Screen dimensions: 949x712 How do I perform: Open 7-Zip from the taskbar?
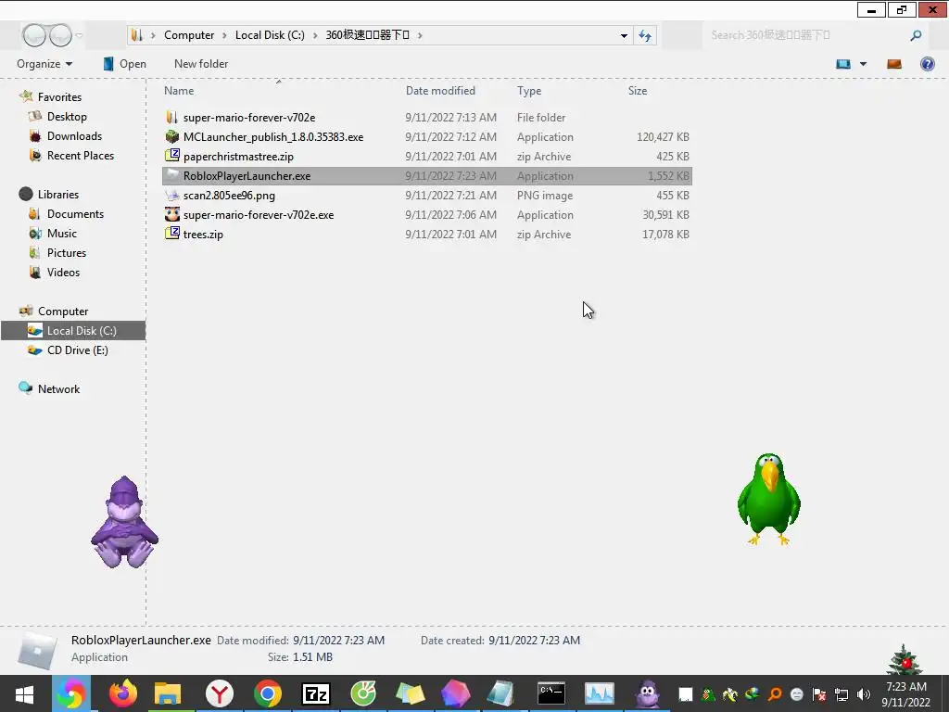click(316, 693)
